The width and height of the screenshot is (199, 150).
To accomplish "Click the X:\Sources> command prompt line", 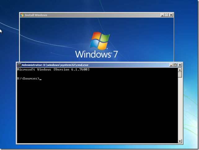I will pyautogui.click(x=29, y=79).
